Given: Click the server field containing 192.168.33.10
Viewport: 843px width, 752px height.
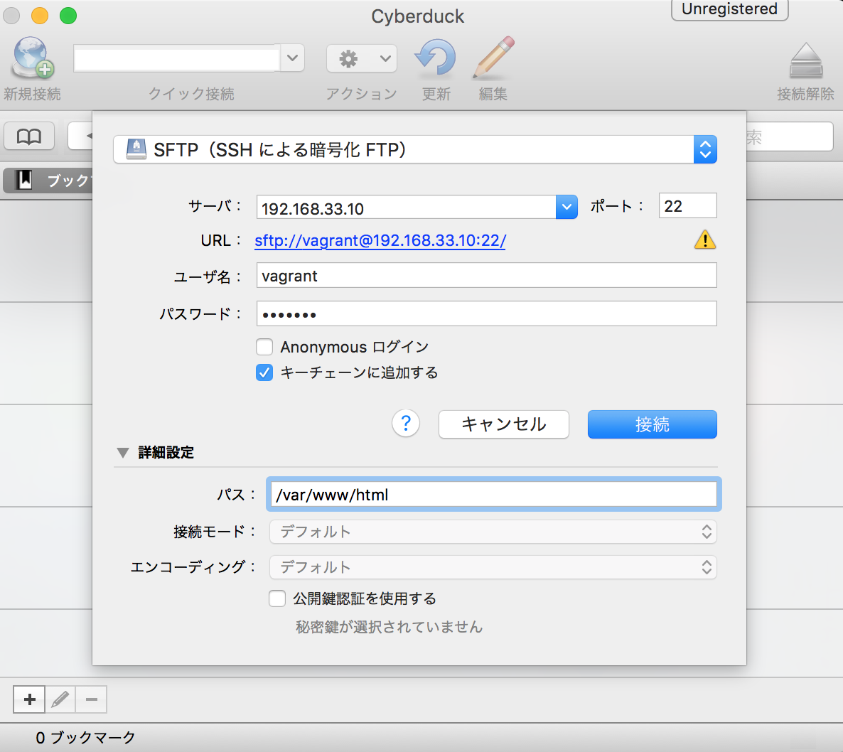Looking at the screenshot, I should 406,208.
